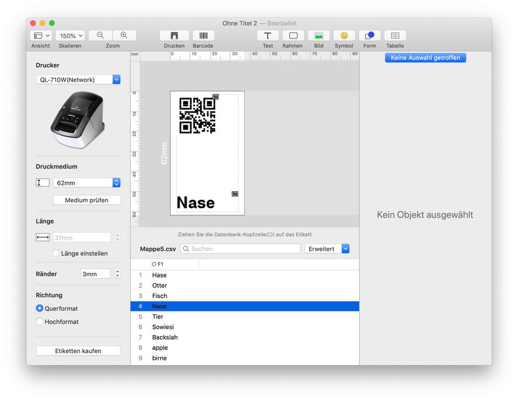The image size is (518, 400).
Task: Select the Backslah row in the list
Action: click(x=245, y=337)
